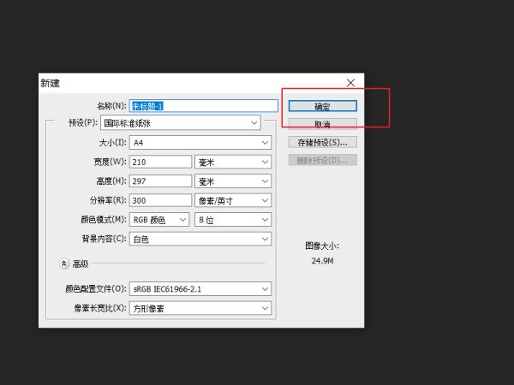Click the 名称 text field containing 未标题-1
514x385 pixels.
[203, 106]
